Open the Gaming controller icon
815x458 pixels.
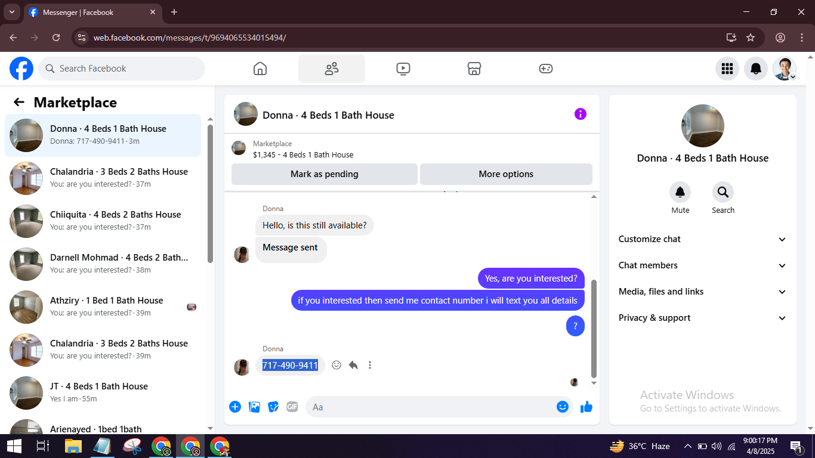546,69
